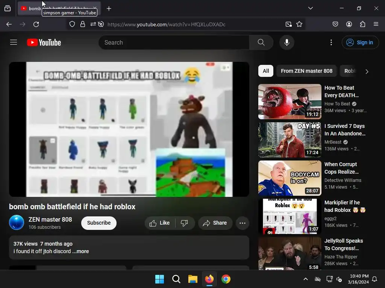Open the Firefox application menu

pos(376,24)
